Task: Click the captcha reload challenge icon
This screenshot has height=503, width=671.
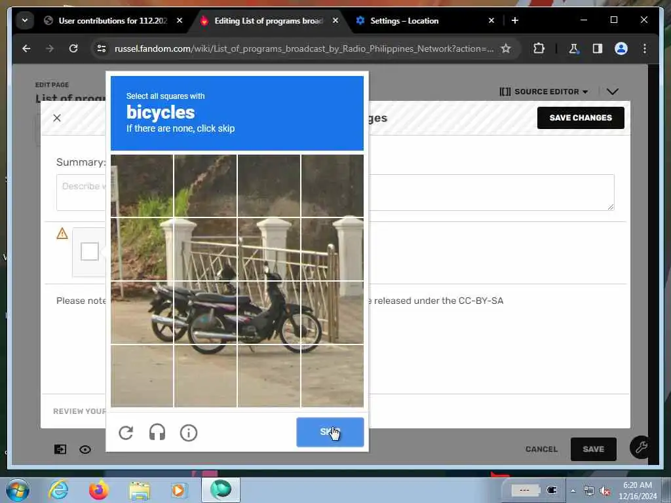Action: pyautogui.click(x=126, y=432)
